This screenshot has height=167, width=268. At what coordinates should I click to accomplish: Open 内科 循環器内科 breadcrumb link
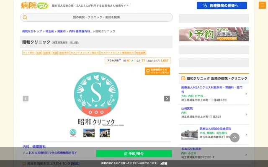pyautogui.click(x=80, y=31)
